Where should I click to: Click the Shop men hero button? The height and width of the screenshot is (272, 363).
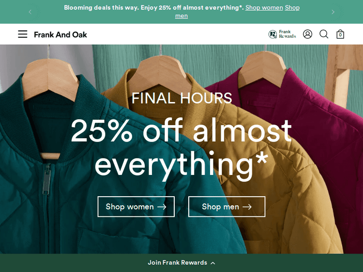(227, 207)
